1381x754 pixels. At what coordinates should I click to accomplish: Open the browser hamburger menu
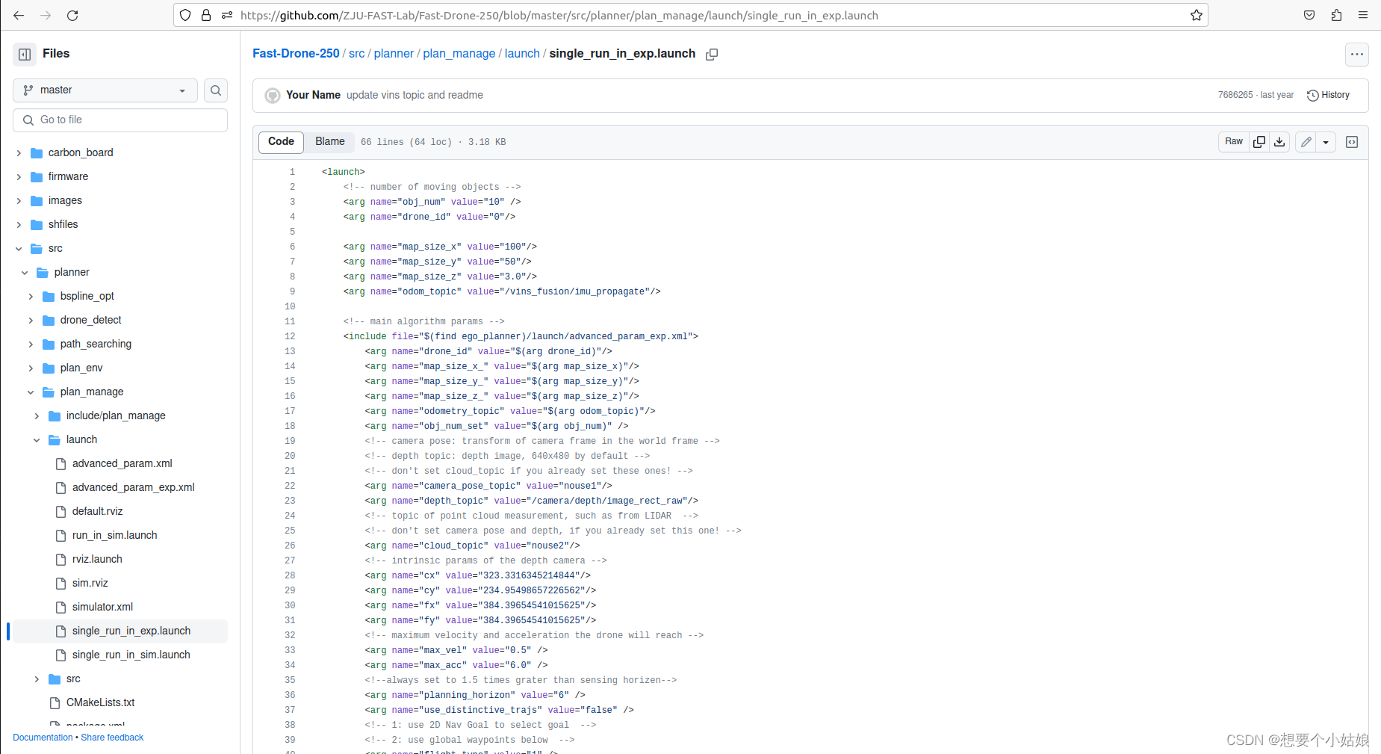[x=1363, y=15]
